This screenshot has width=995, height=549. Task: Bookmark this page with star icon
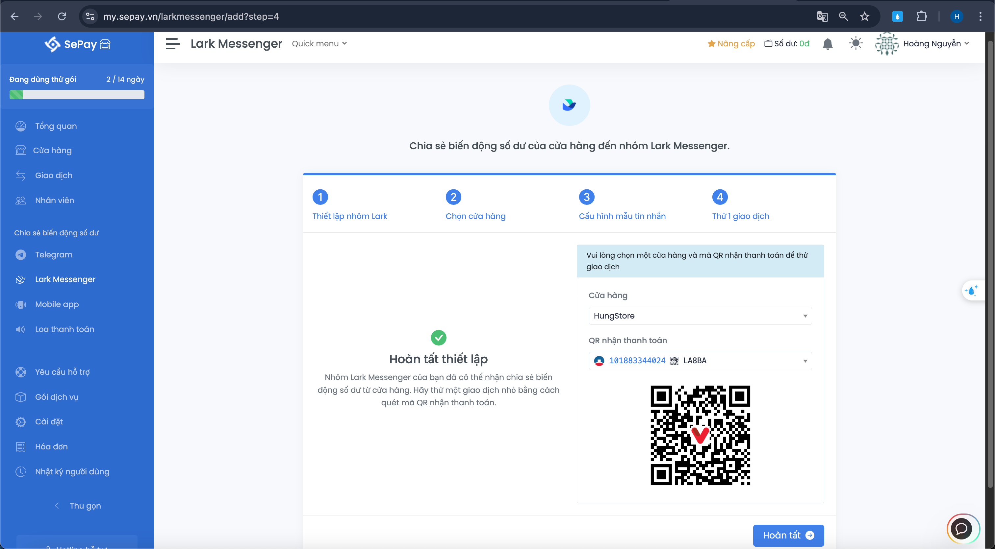864,16
